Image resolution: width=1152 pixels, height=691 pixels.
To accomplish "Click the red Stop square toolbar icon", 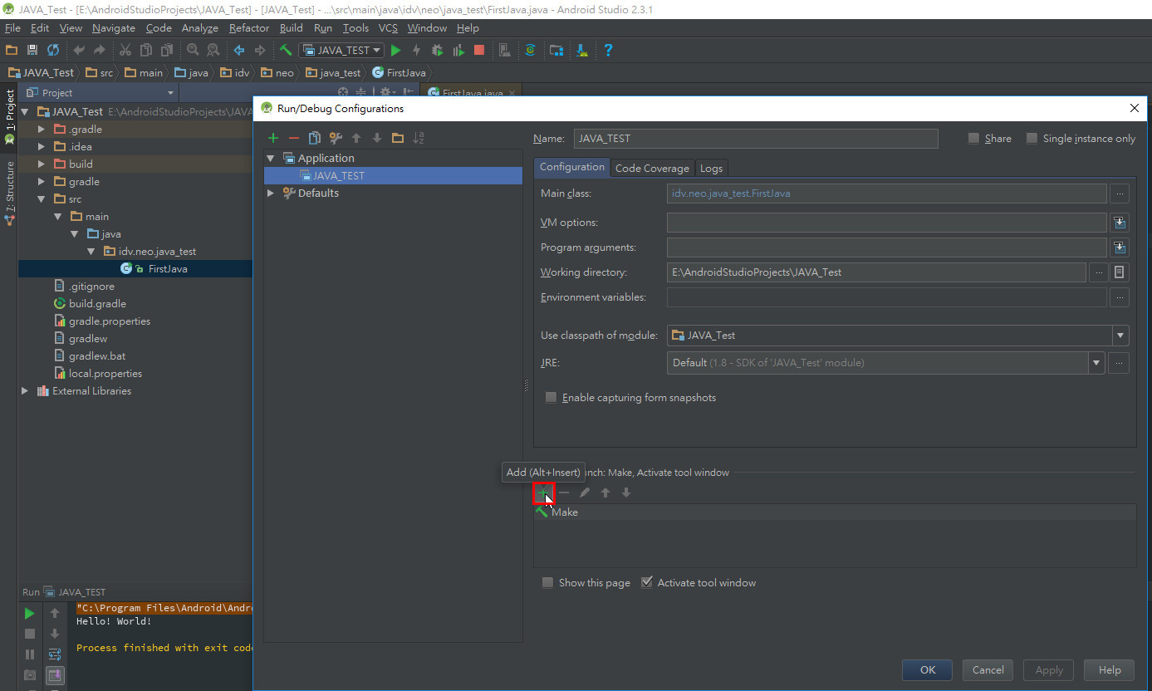I will [x=479, y=50].
